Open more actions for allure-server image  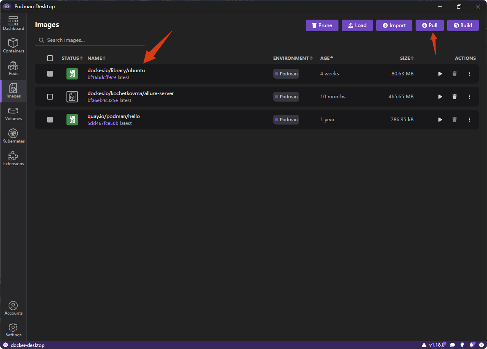coord(469,97)
